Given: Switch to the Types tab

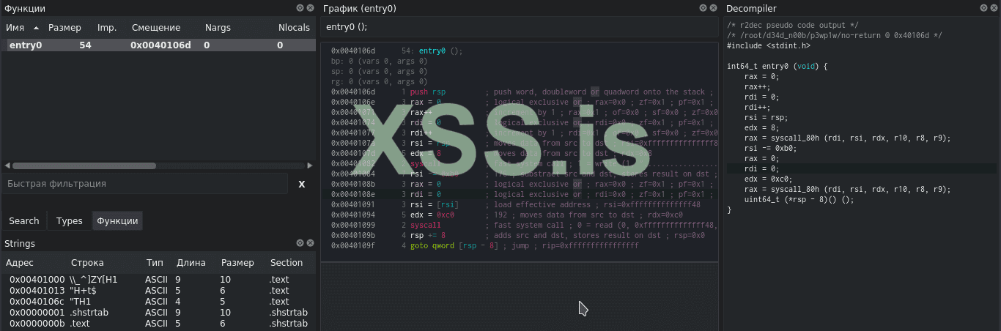Looking at the screenshot, I should pyautogui.click(x=70, y=220).
